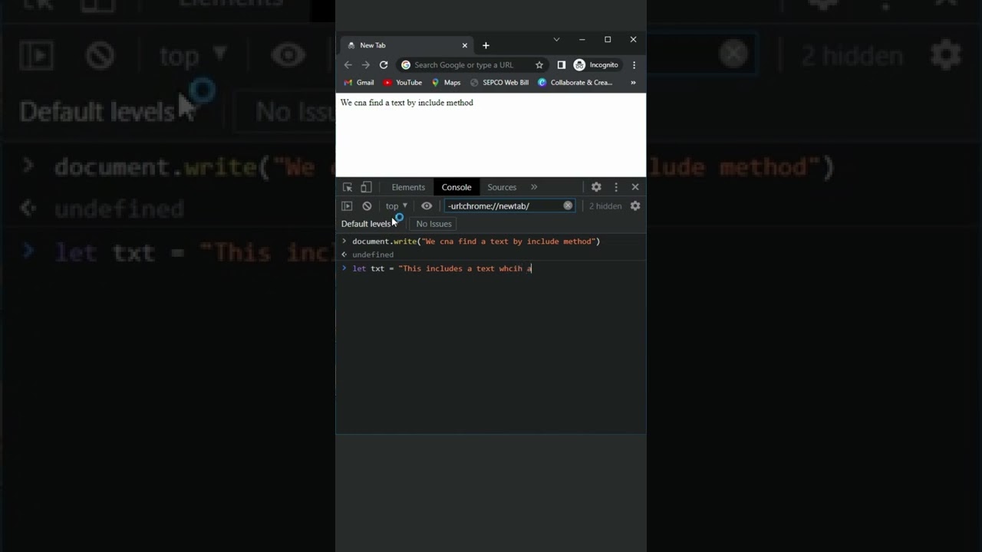
Task: Switch to the Console panel tab
Action: [456, 187]
